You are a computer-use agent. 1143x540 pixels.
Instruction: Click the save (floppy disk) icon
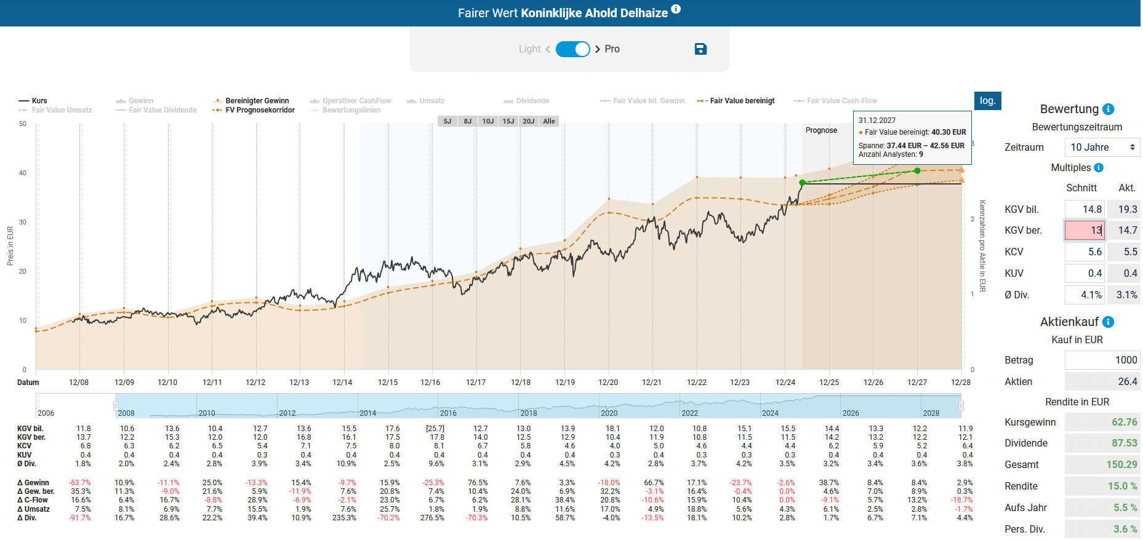coord(700,49)
